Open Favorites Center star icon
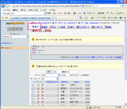127x109 pixels. 3,17
